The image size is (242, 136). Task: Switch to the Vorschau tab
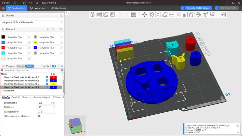[37, 8]
